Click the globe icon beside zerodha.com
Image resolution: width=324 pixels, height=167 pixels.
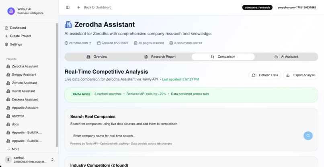66,43
